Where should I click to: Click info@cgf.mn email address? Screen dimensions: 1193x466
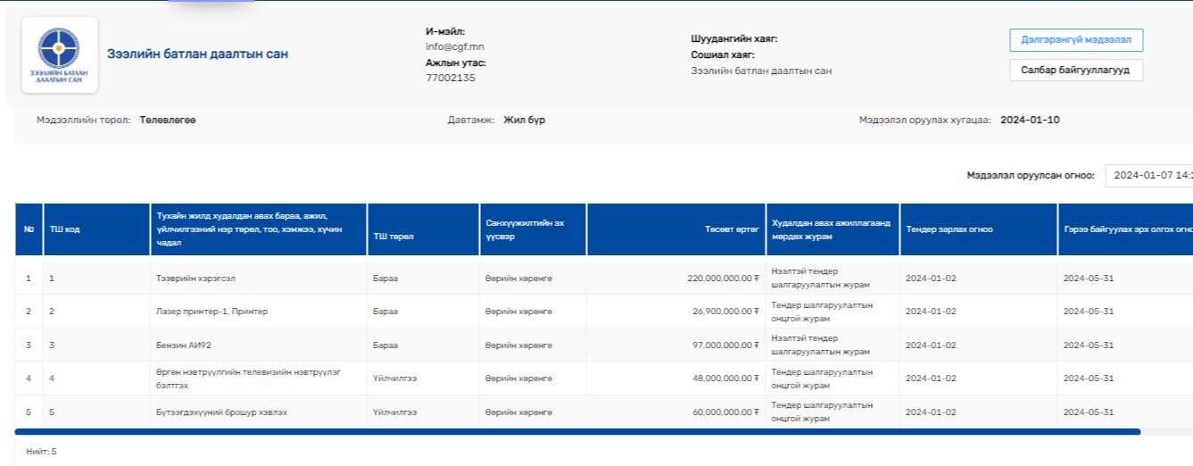454,46
